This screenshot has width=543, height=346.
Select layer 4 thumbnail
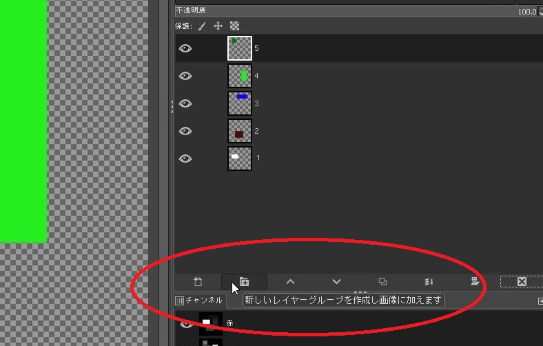coord(240,76)
